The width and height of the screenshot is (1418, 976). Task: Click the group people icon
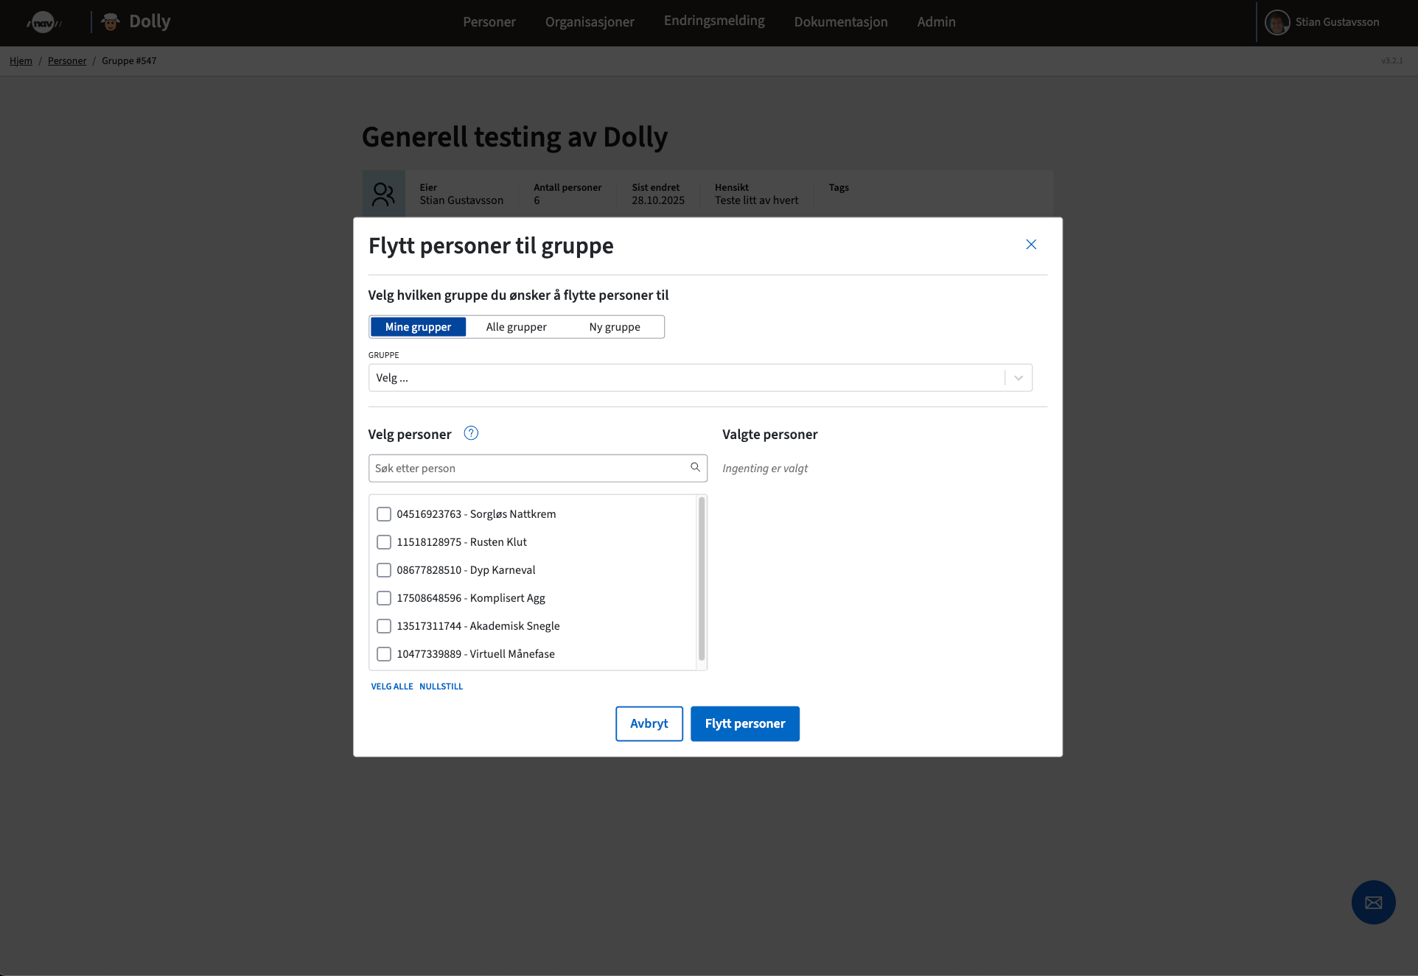[x=383, y=194]
